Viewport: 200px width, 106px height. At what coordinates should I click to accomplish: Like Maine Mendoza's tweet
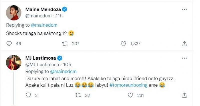123,44
